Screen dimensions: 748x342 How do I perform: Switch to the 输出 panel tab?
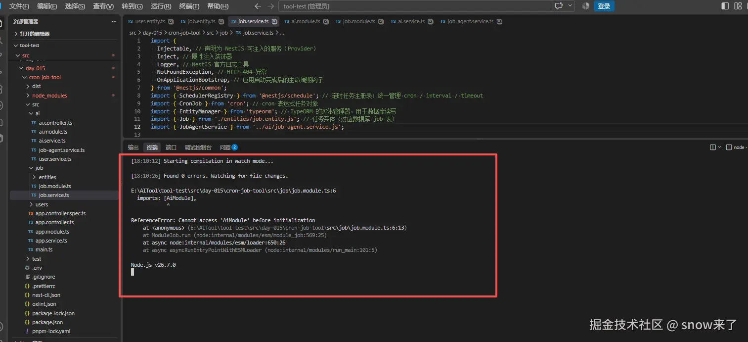(133, 147)
